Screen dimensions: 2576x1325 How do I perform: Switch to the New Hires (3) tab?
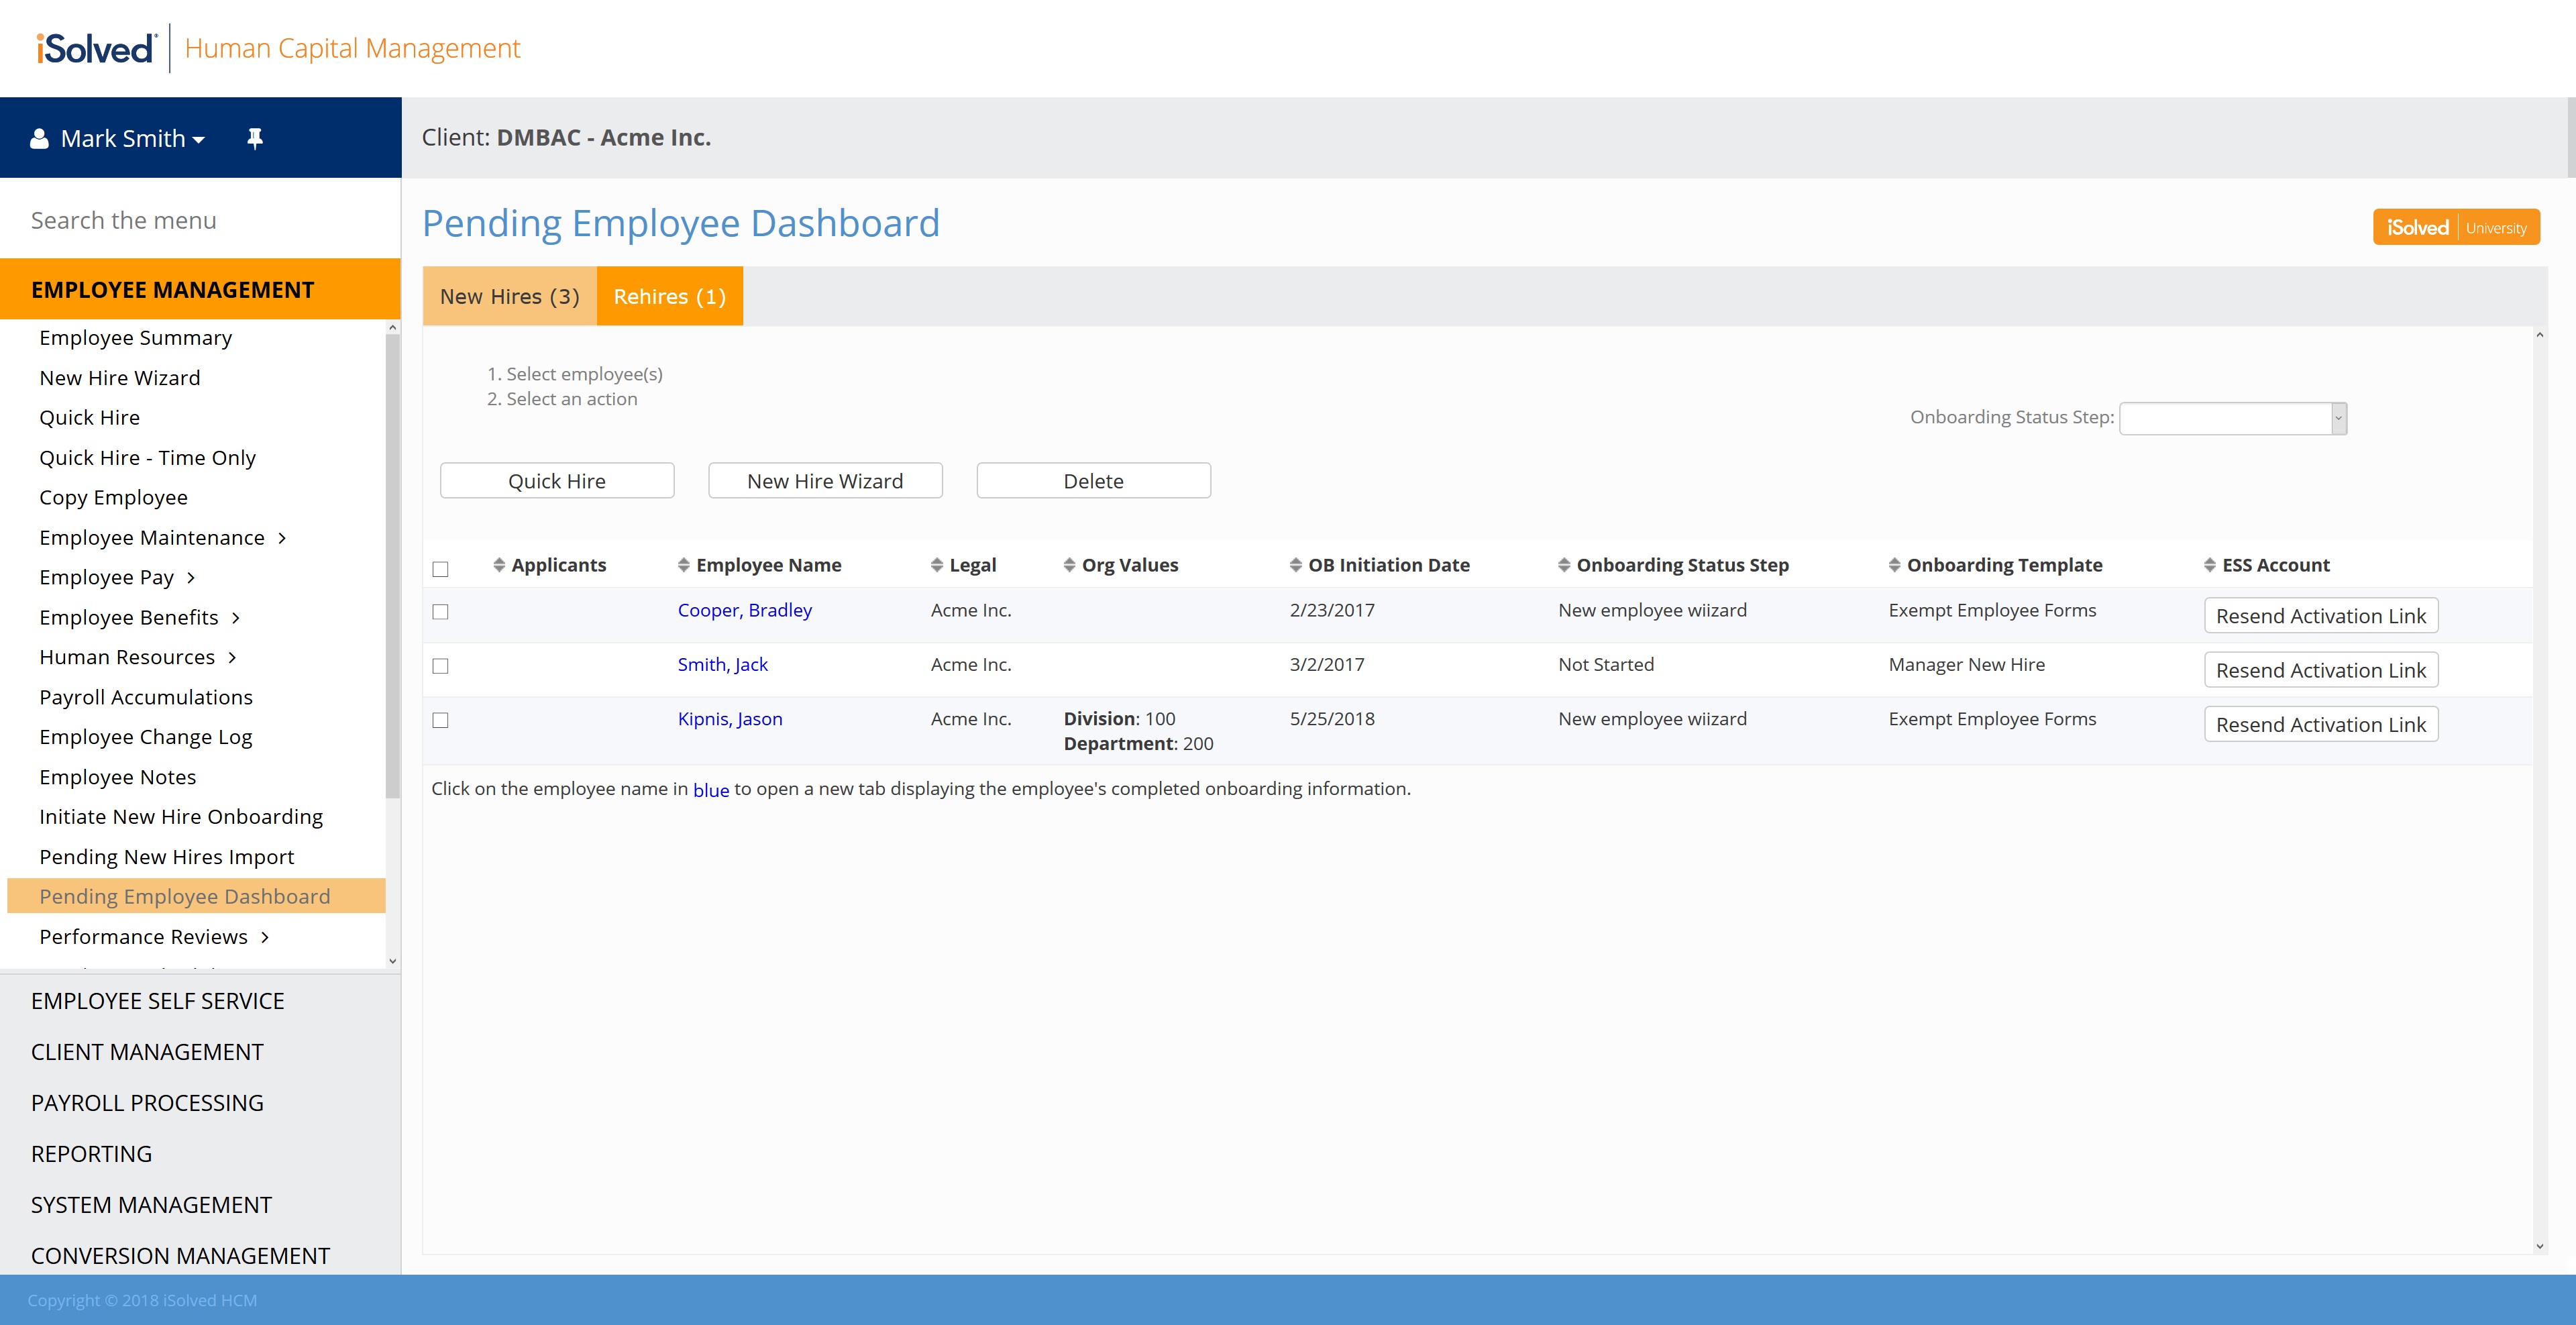pyautogui.click(x=509, y=296)
